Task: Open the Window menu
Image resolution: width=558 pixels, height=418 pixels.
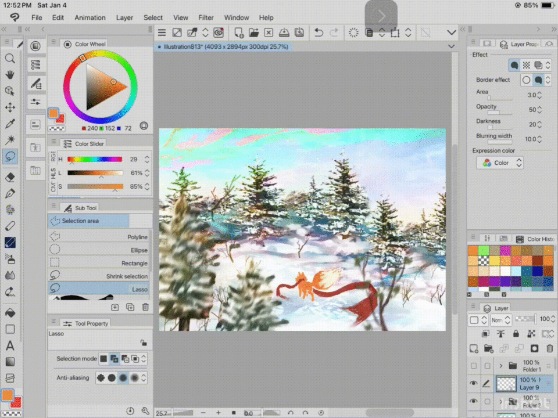Action: point(237,18)
